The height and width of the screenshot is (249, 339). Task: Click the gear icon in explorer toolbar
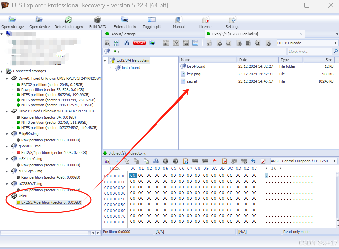[220, 43]
